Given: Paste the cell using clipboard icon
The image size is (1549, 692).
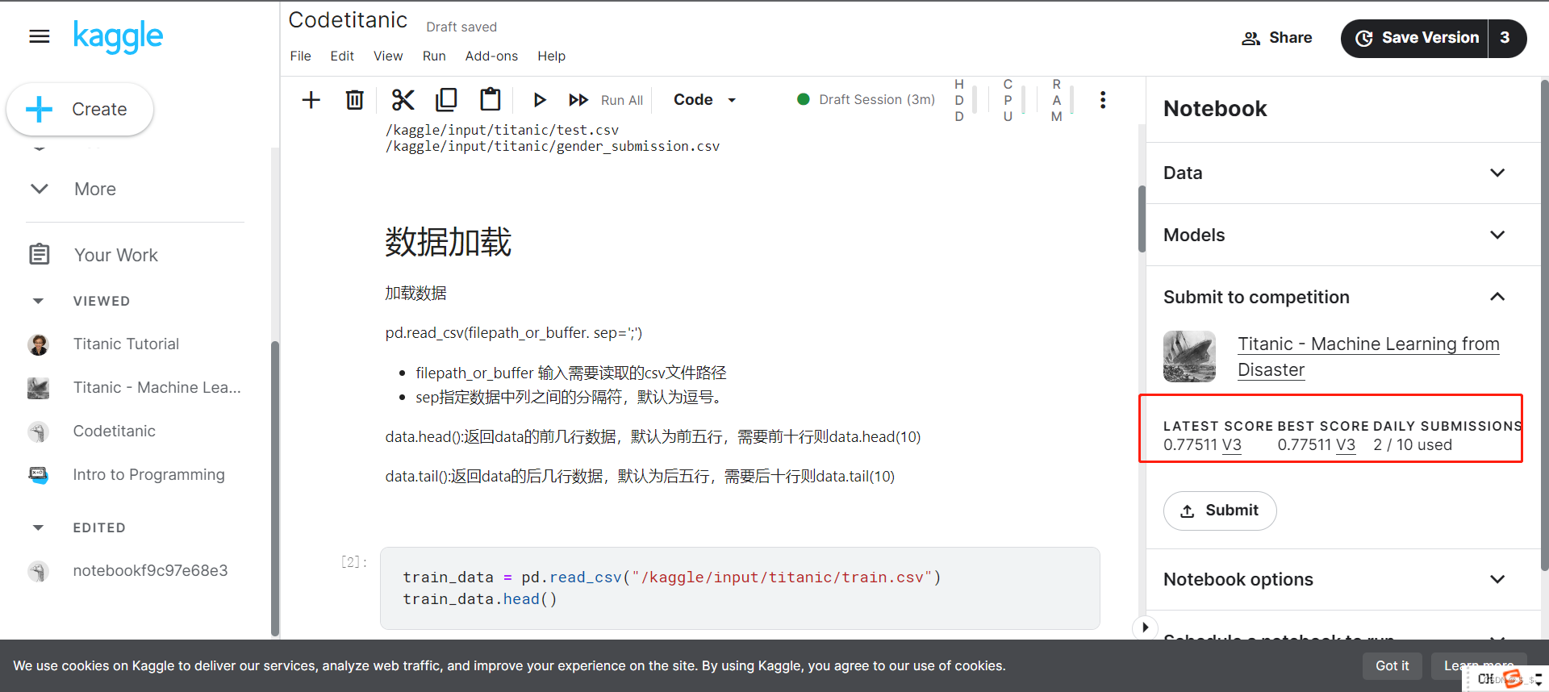Looking at the screenshot, I should [491, 100].
